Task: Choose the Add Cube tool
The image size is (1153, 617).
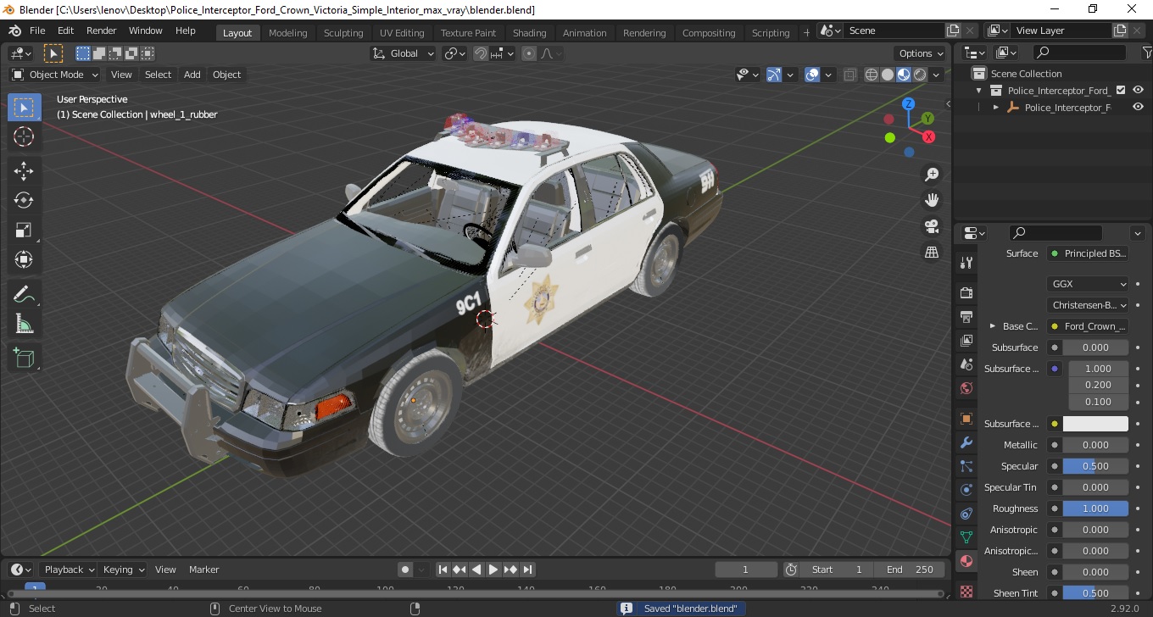Action: click(x=24, y=359)
